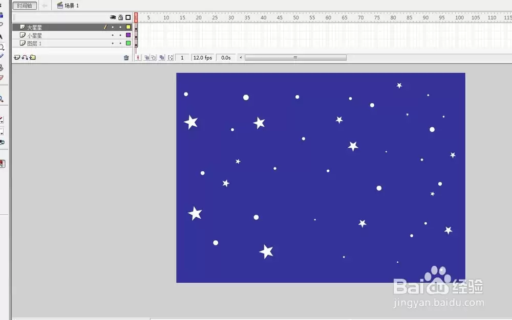Enable Onion Skin Outlines
The image size is (512, 320).
pos(154,58)
